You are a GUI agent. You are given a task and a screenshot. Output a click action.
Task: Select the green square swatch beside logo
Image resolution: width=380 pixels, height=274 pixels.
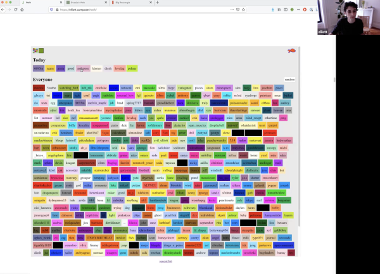pyautogui.click(x=42, y=51)
